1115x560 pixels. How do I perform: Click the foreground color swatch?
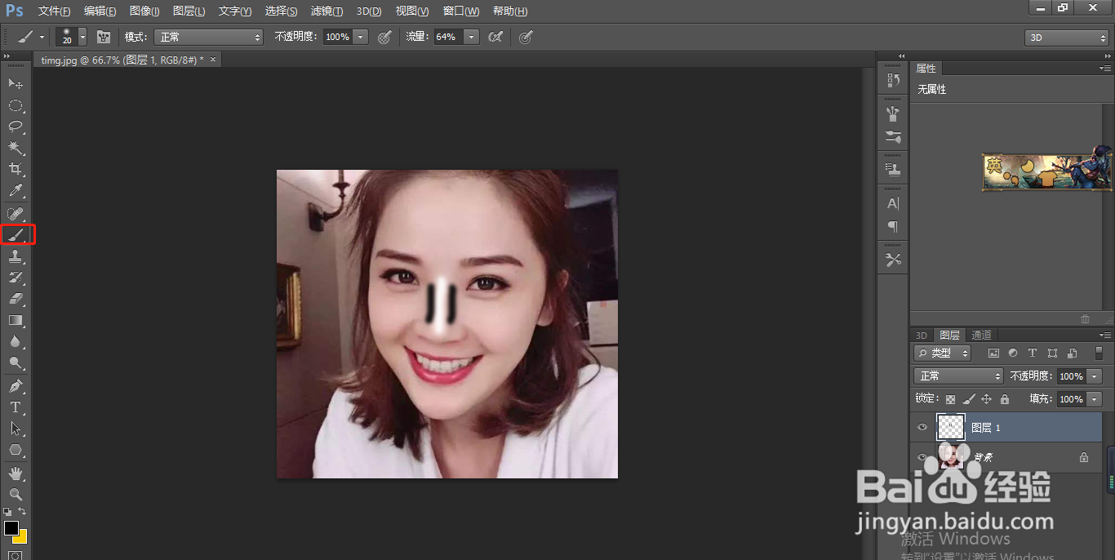(11, 527)
